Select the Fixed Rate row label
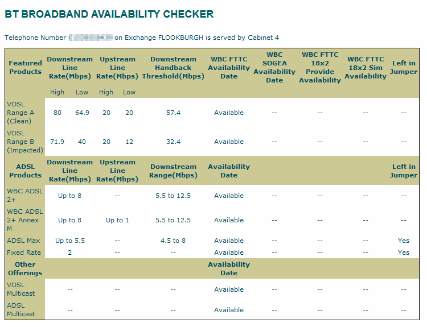Viewport: 427px width, 327px height. [x=24, y=253]
